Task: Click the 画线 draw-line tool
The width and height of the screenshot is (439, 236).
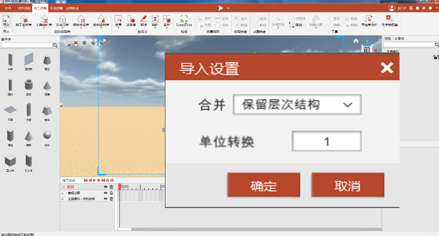Action: 296,25
